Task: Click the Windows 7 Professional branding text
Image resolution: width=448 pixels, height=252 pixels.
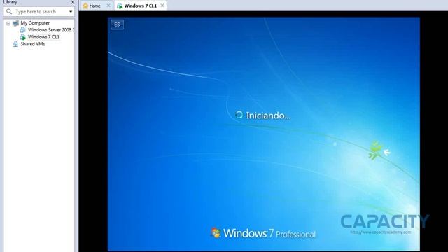Action: (269, 233)
